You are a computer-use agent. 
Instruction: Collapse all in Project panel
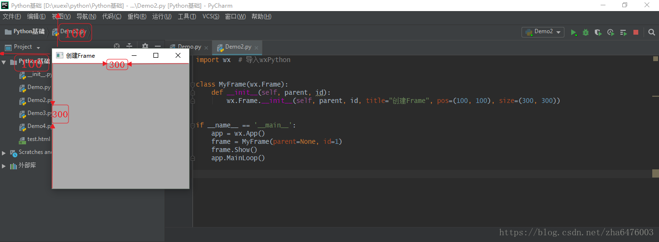tap(129, 46)
